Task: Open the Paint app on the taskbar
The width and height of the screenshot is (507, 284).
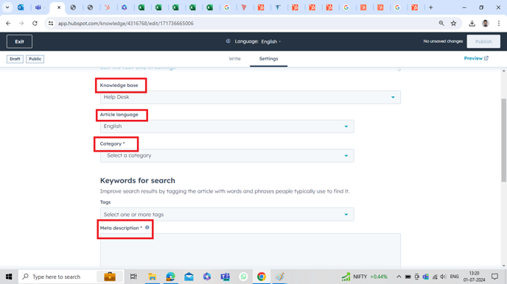Action: [280, 277]
